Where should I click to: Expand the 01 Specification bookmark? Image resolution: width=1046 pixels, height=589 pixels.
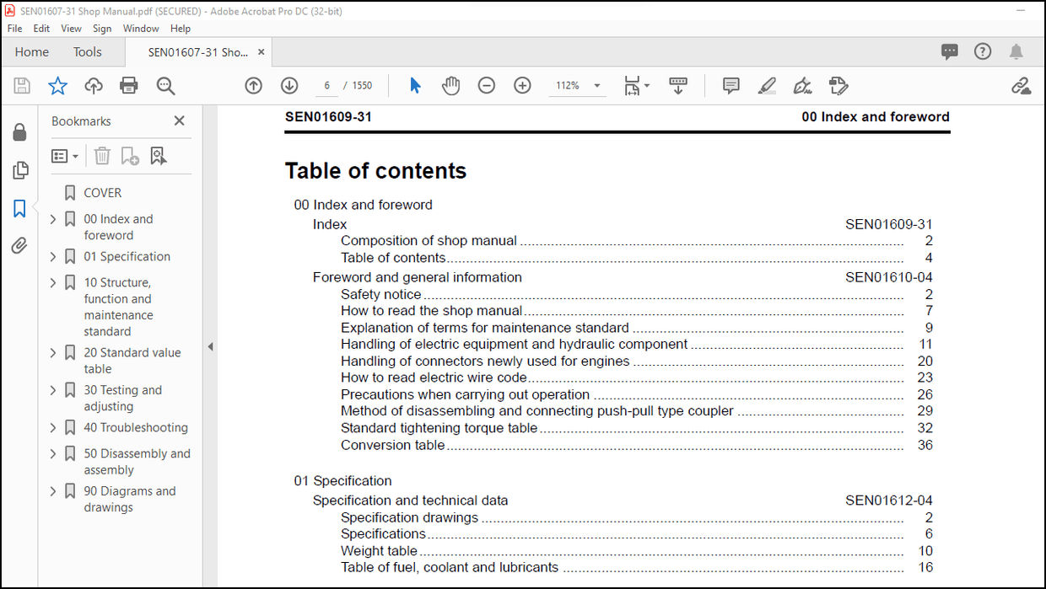coord(53,257)
